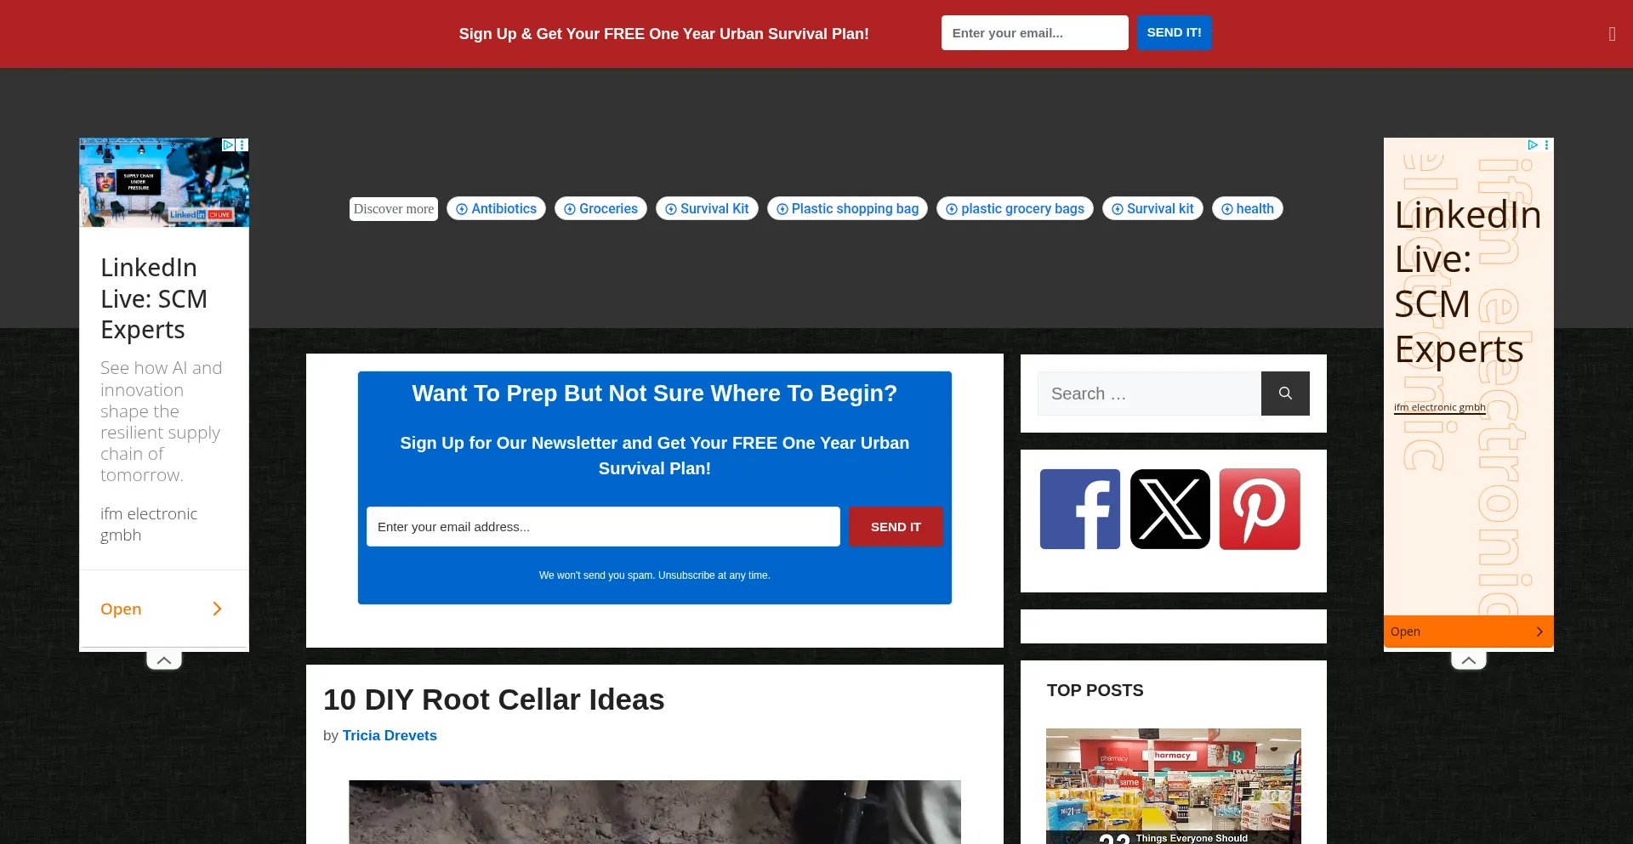Click the search magnifier button
The image size is (1633, 844).
pos(1285,394)
